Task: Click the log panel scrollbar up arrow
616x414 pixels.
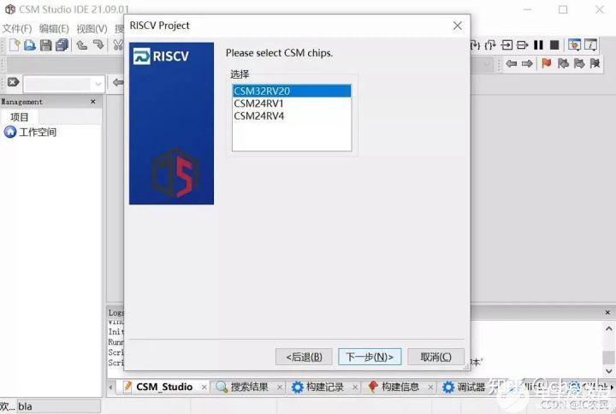Action: click(x=609, y=328)
